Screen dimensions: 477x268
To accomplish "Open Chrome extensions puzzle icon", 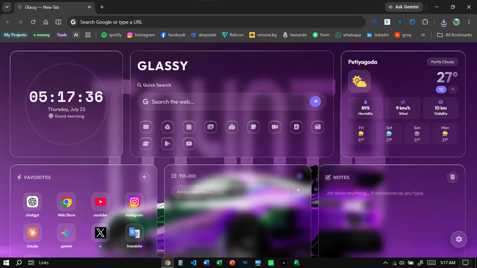I will (x=425, y=22).
